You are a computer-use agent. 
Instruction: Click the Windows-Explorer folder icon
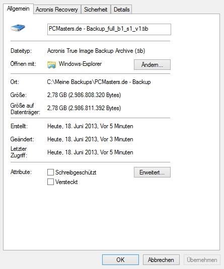click(51, 65)
